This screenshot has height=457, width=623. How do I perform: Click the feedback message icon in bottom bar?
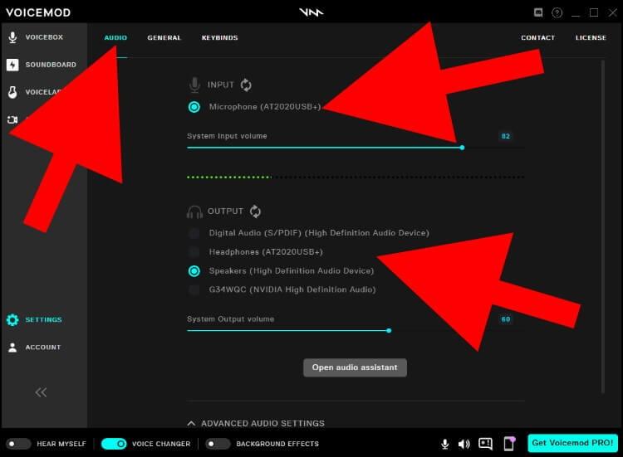point(486,444)
